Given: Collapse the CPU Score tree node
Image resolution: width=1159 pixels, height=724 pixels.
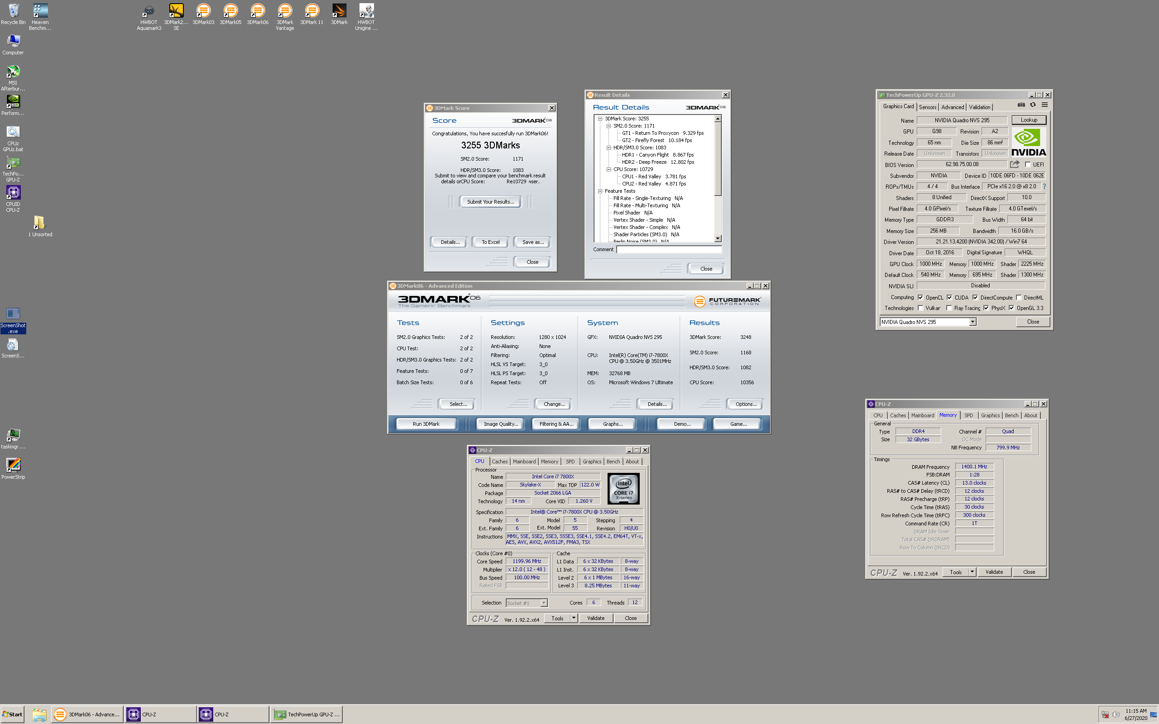Looking at the screenshot, I should click(609, 169).
